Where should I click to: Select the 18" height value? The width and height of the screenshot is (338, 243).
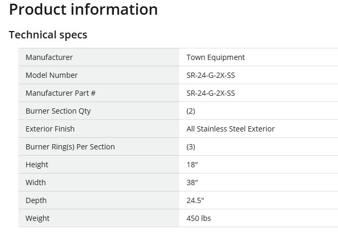coord(192,165)
